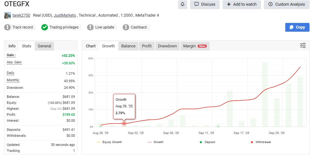Click the bell notification icon
The width and height of the screenshot is (313, 155).
tap(183, 4)
